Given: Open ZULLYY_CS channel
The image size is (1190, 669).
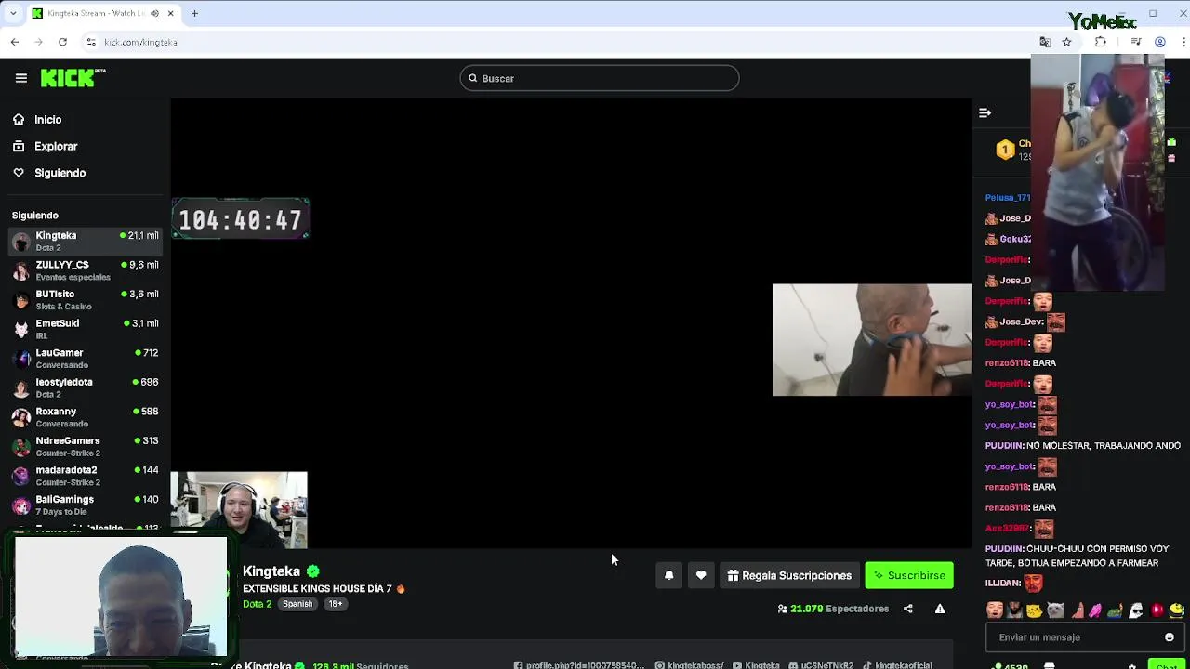Looking at the screenshot, I should [x=86, y=270].
